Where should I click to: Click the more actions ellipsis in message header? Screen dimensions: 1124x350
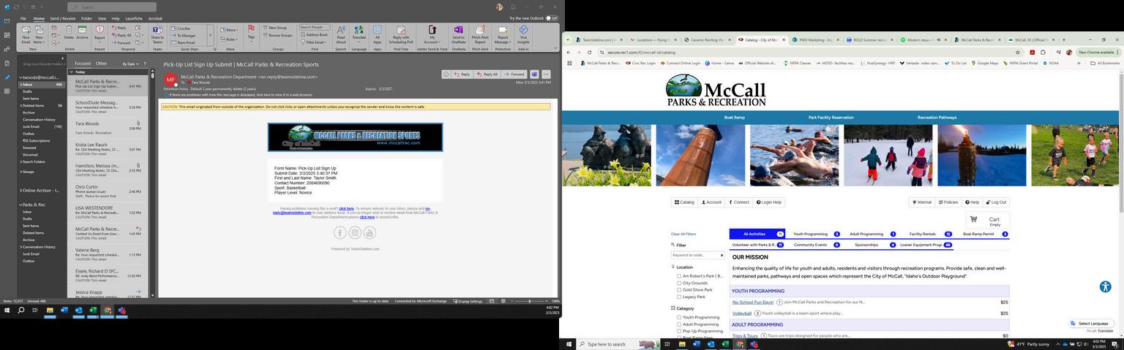pyautogui.click(x=546, y=74)
